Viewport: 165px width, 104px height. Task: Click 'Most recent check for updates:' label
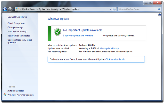(62, 45)
